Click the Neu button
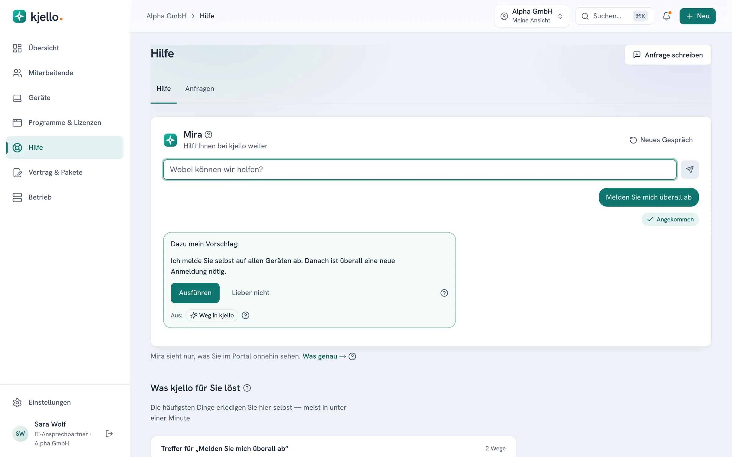 [x=697, y=16]
